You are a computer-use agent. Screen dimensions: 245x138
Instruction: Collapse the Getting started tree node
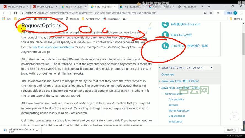163,94
